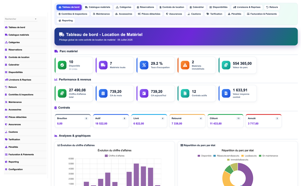Open Pièces détachées in the sidebar

[25, 117]
